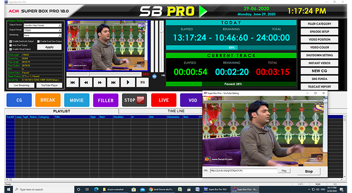Switch to the TIME LINE tab
Viewport: 352px width, 193px height.
click(176, 110)
